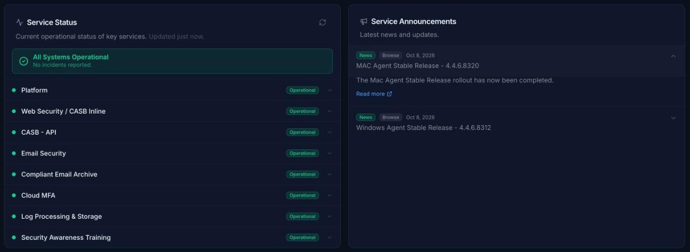Click the All Systems Operational checkmark icon
Viewport: 690px width, 252px height.
tap(23, 61)
